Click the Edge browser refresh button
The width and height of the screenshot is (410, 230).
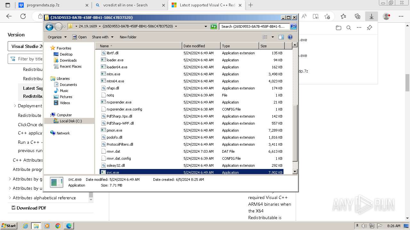pos(23,16)
